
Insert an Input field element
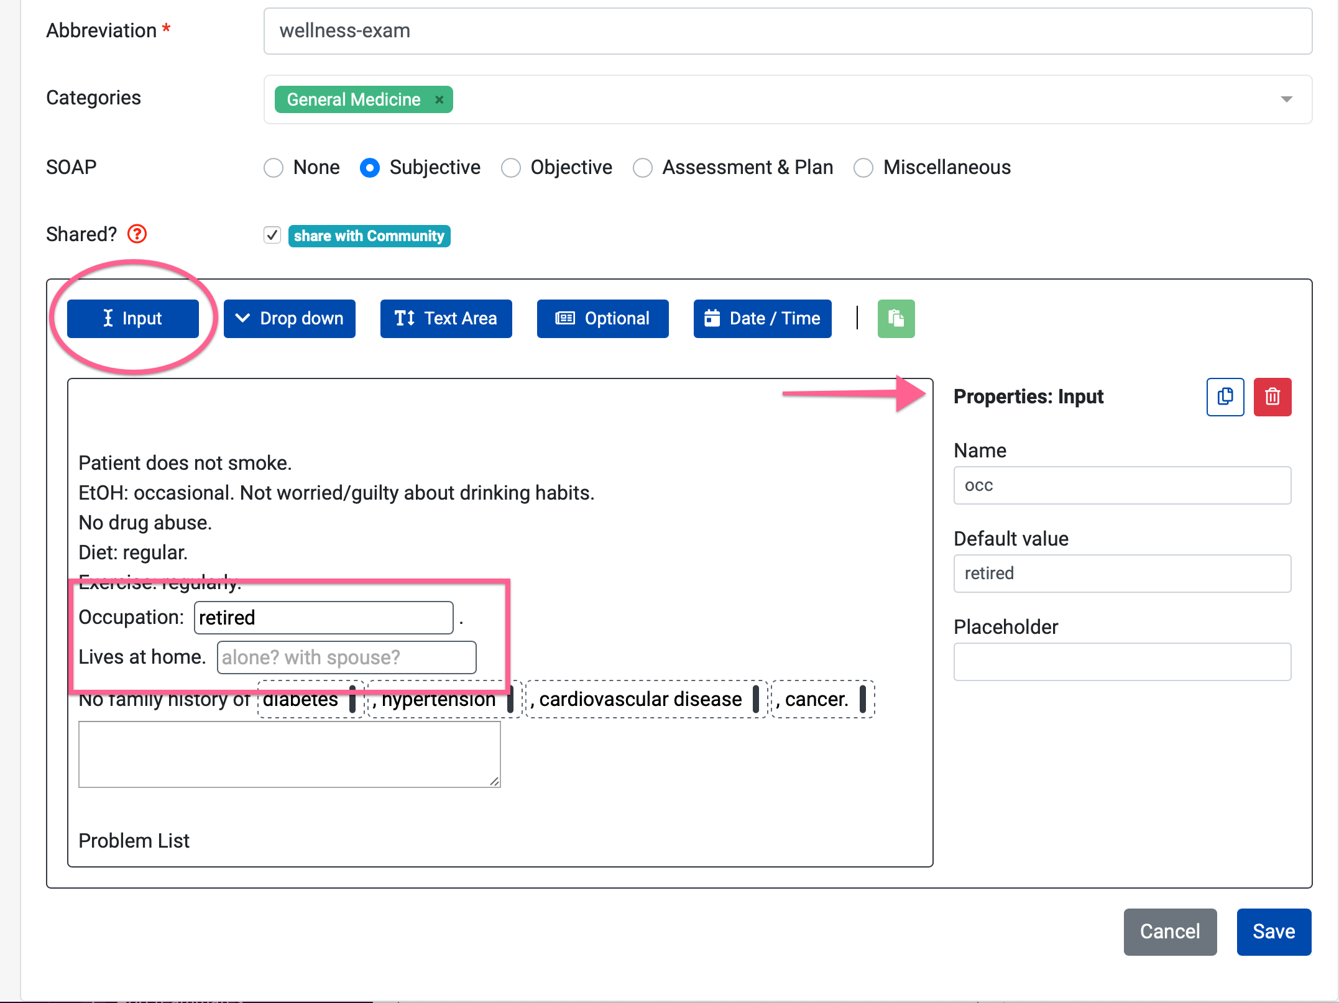click(132, 319)
